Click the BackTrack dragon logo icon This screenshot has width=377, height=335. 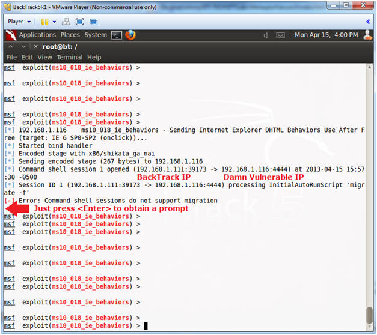[11, 35]
